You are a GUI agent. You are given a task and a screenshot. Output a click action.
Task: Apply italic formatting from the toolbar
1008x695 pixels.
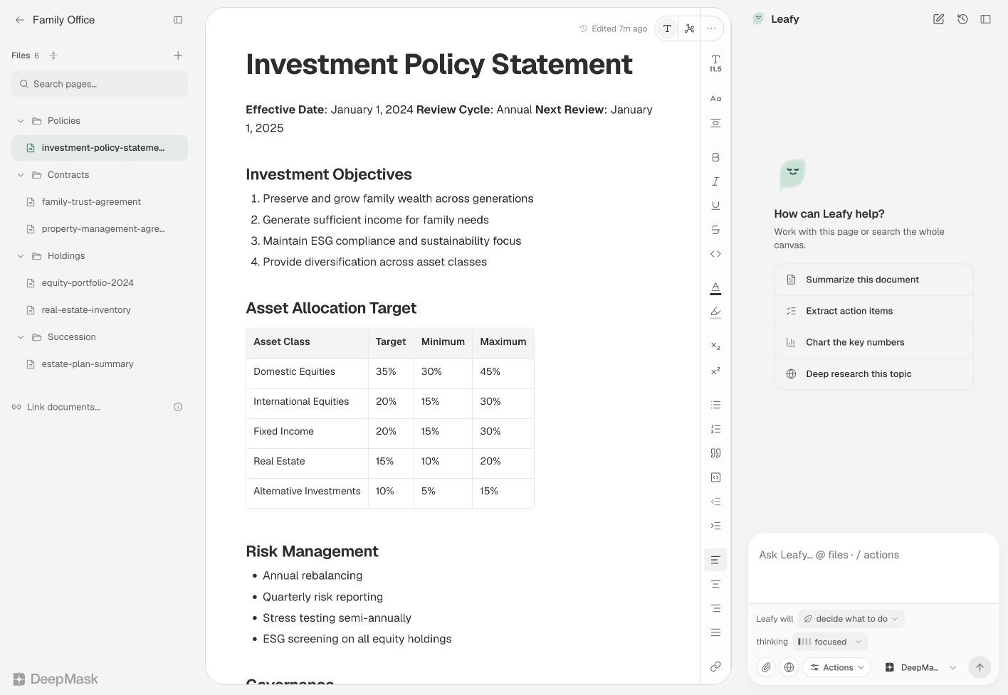tap(715, 181)
